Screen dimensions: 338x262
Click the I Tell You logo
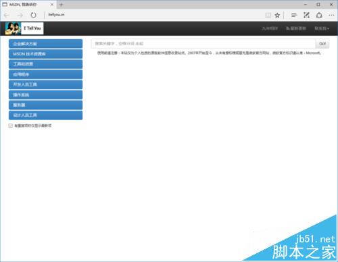point(24,28)
